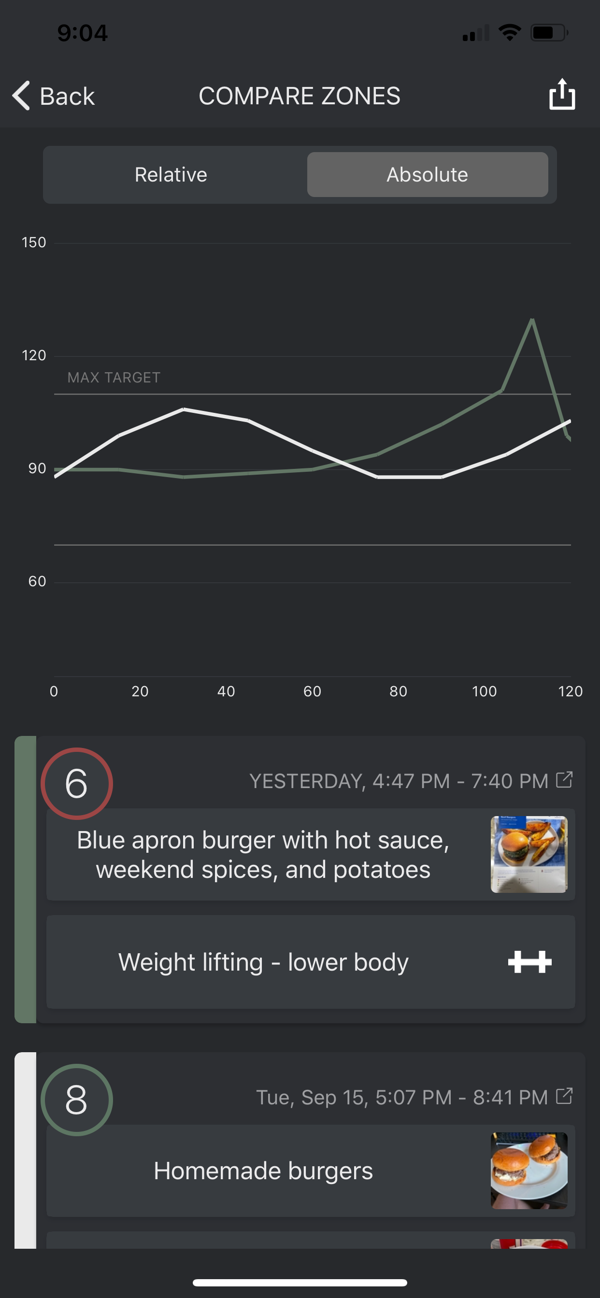This screenshot has width=600, height=1298.
Task: Tap the back chevron arrow
Action: [22, 95]
